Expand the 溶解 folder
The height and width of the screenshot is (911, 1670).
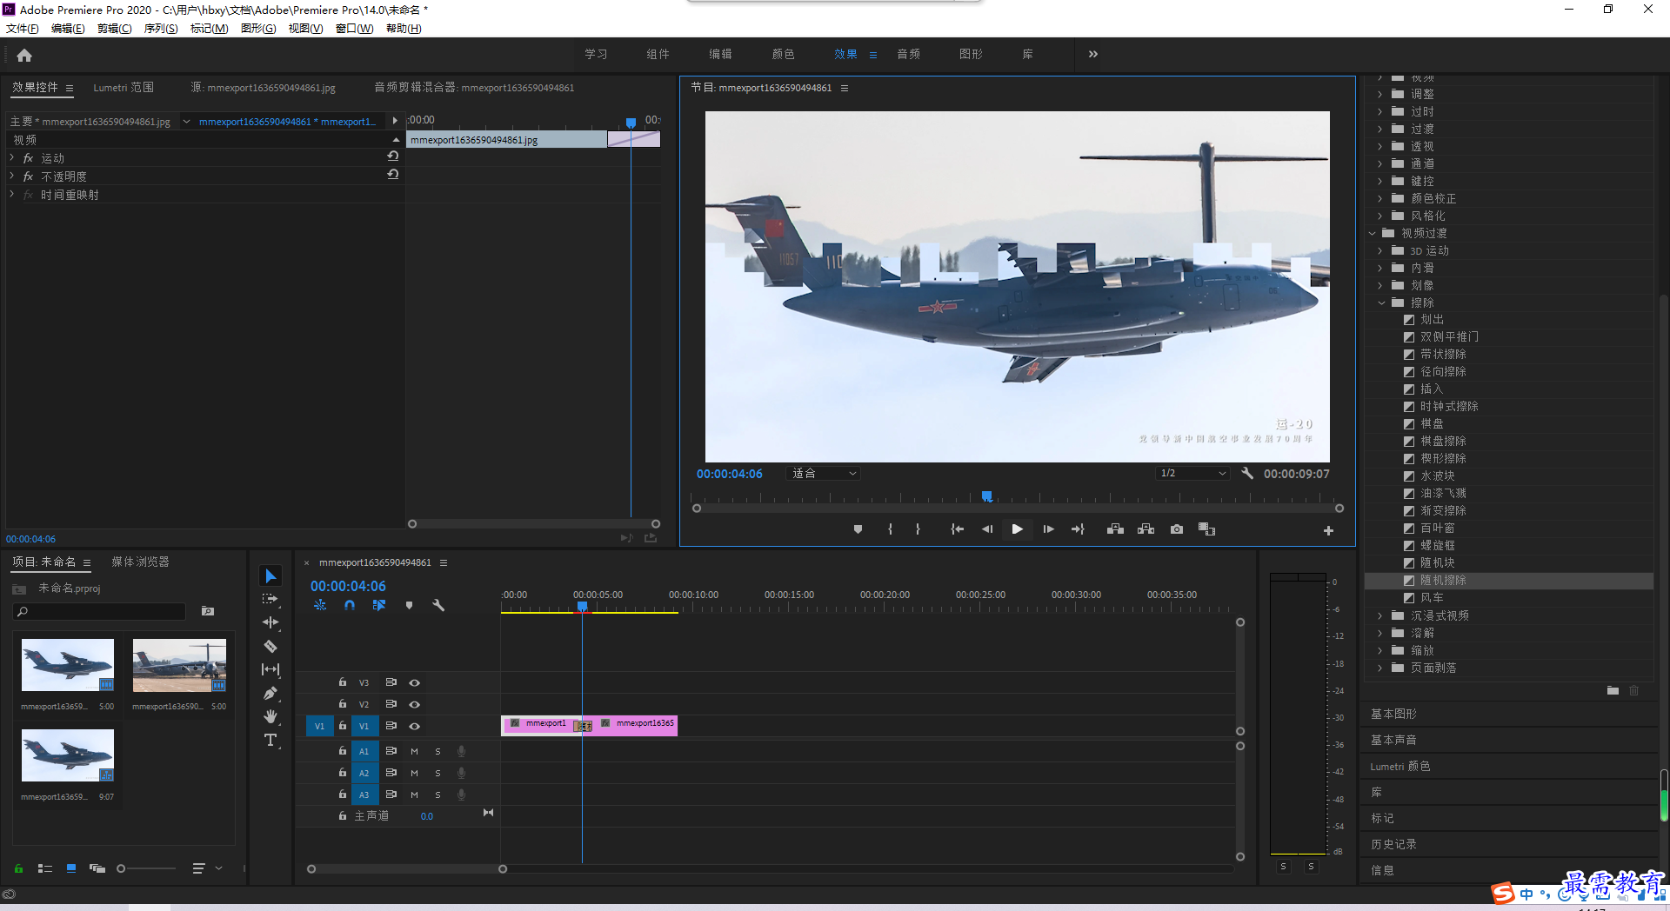tap(1380, 633)
